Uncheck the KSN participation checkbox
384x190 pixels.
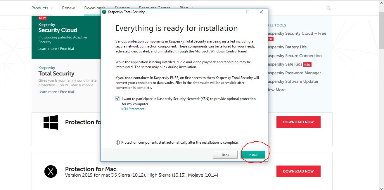117,99
